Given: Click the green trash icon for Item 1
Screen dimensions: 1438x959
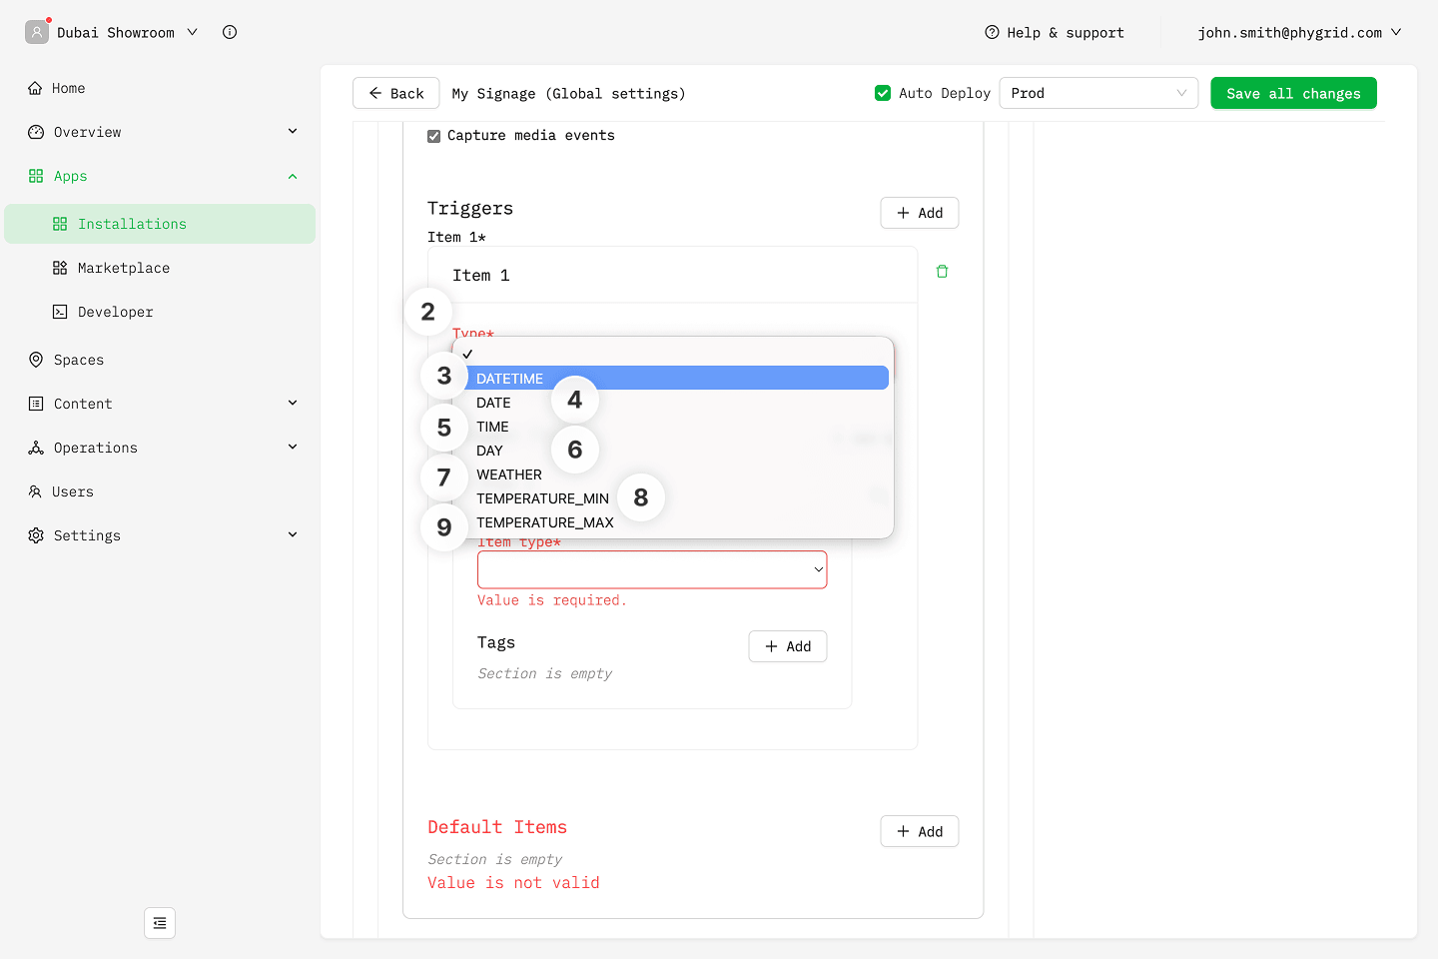Looking at the screenshot, I should 942,272.
